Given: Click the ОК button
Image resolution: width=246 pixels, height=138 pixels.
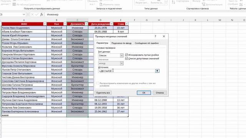Looking at the screenshot, I should (x=144, y=93).
